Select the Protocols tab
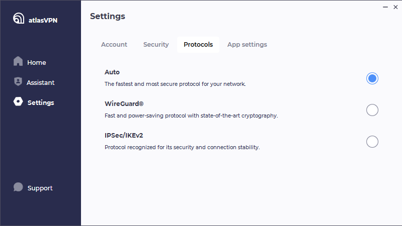 coord(198,45)
